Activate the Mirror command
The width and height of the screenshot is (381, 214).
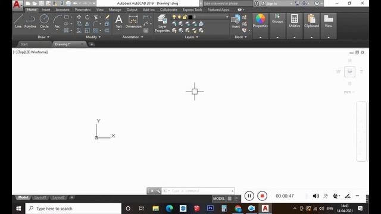(x=88, y=24)
